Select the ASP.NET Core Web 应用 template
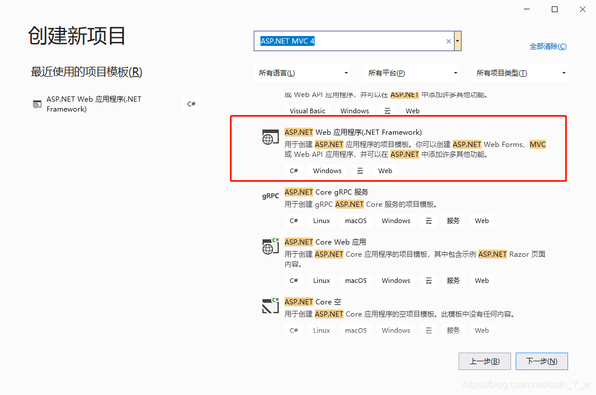596x395 pixels. click(399, 261)
